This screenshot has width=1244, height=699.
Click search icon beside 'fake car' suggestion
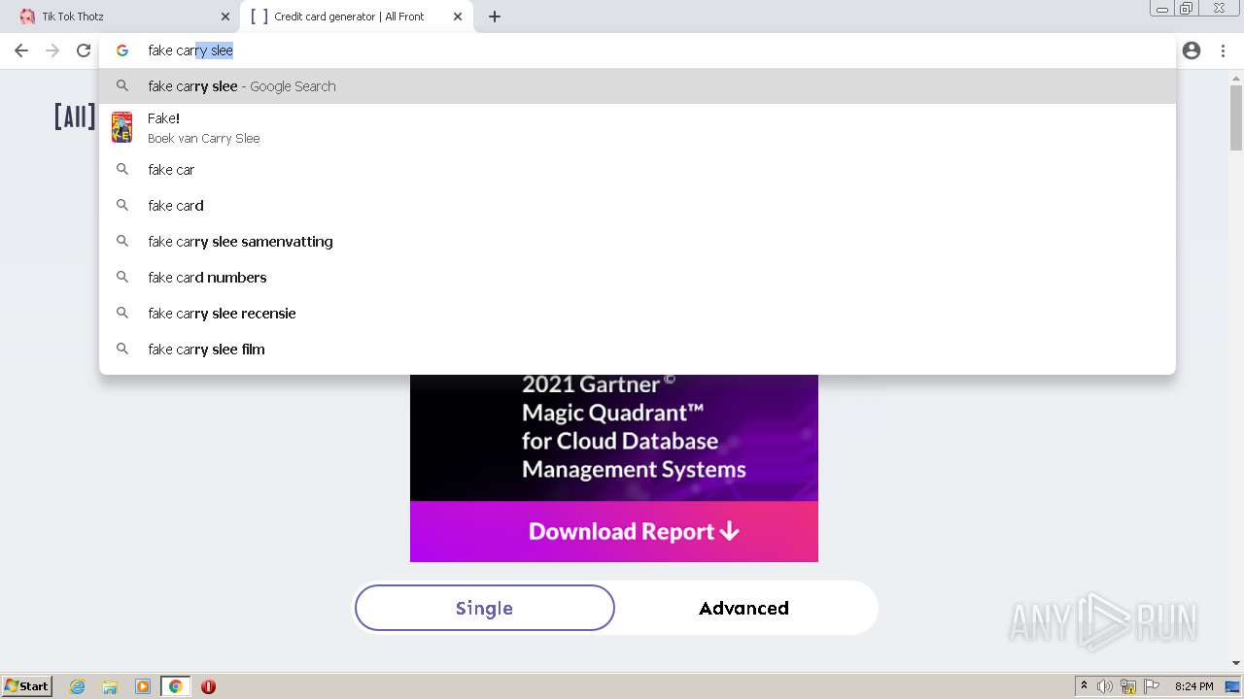click(122, 169)
